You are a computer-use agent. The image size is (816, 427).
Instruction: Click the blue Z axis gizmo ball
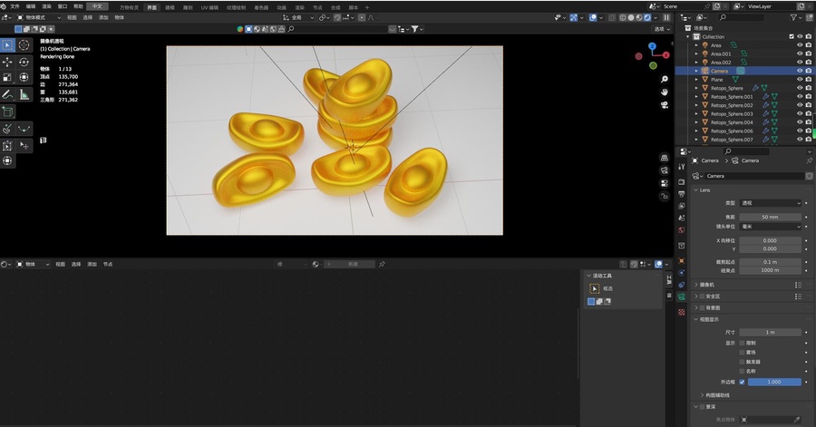[x=652, y=46]
